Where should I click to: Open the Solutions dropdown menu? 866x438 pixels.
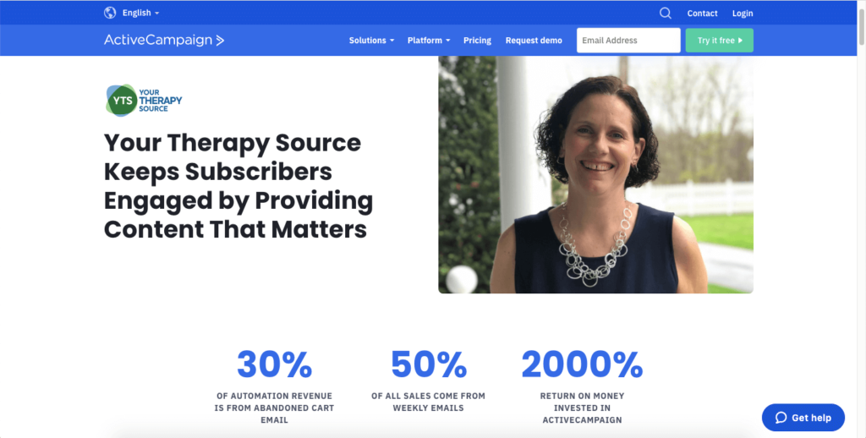(x=371, y=41)
